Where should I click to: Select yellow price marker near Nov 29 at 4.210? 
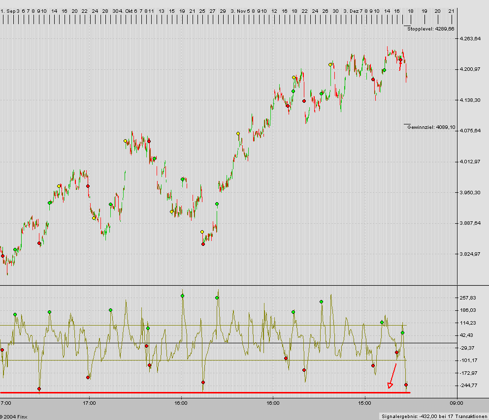pyautogui.click(x=330, y=65)
